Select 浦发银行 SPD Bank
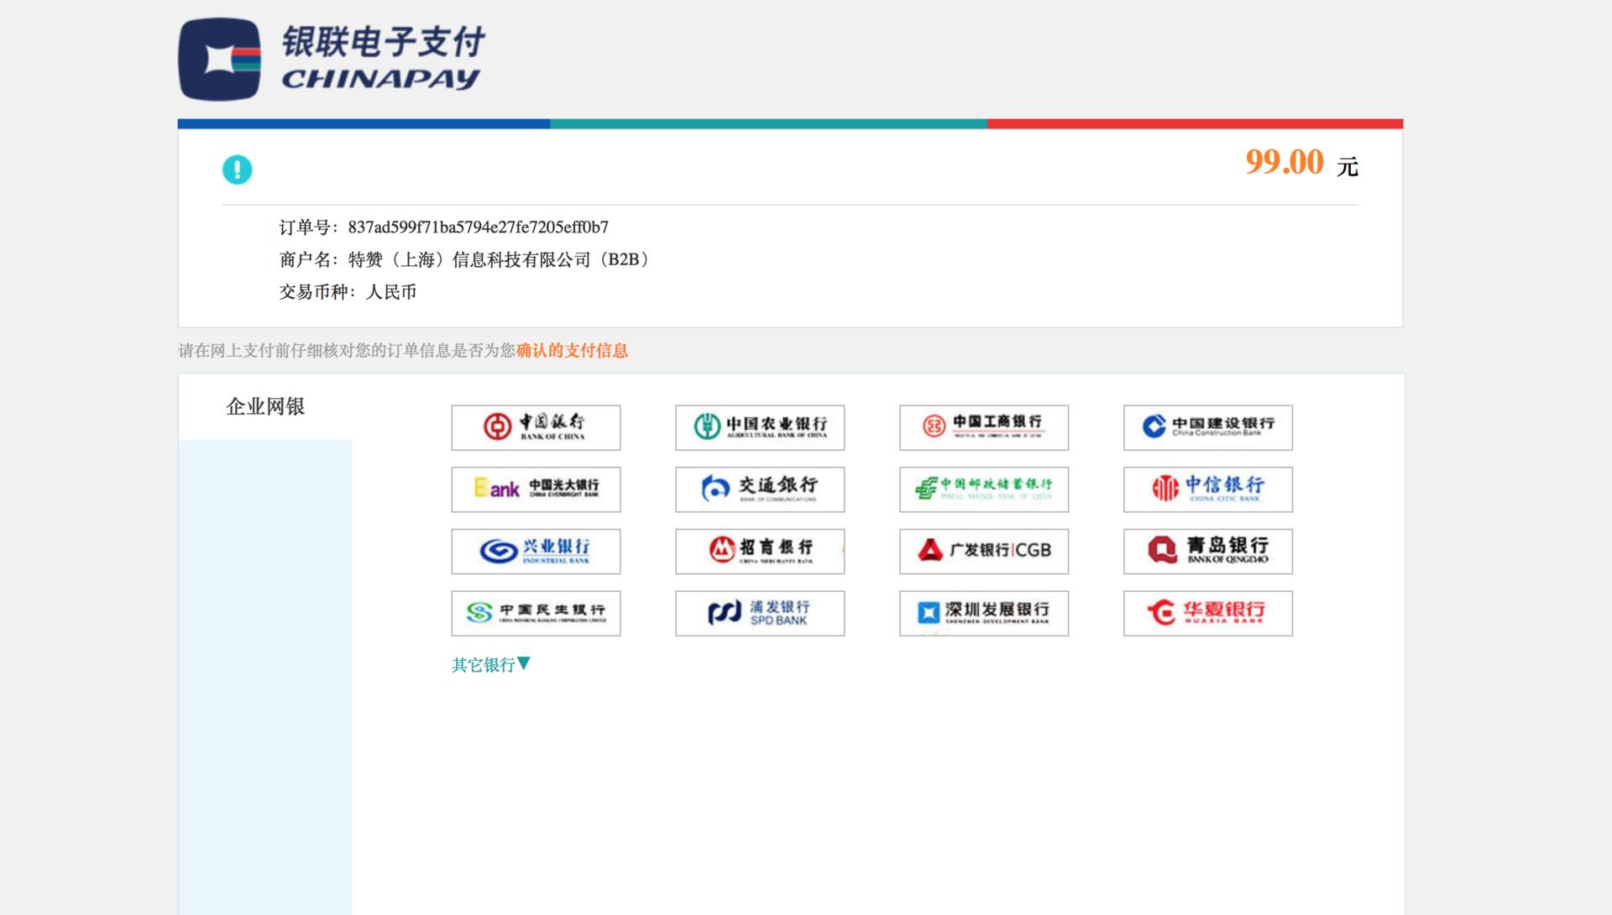1612x915 pixels. pyautogui.click(x=760, y=614)
